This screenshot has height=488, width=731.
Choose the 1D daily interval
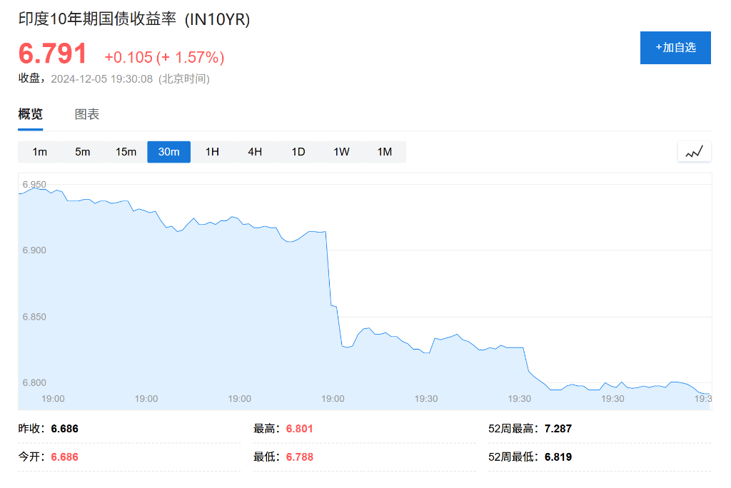[298, 152]
